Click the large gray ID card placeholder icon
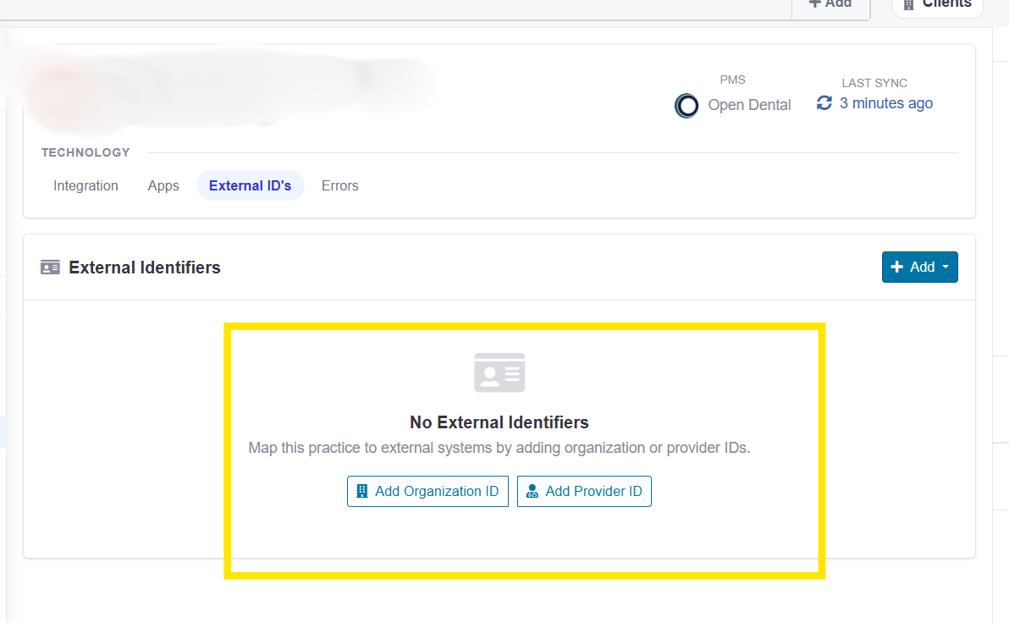Screen dimensions: 1009x623 pyautogui.click(x=499, y=372)
